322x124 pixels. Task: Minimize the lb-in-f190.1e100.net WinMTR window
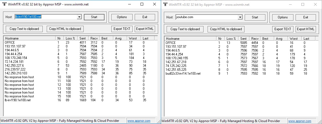(x=129, y=4)
